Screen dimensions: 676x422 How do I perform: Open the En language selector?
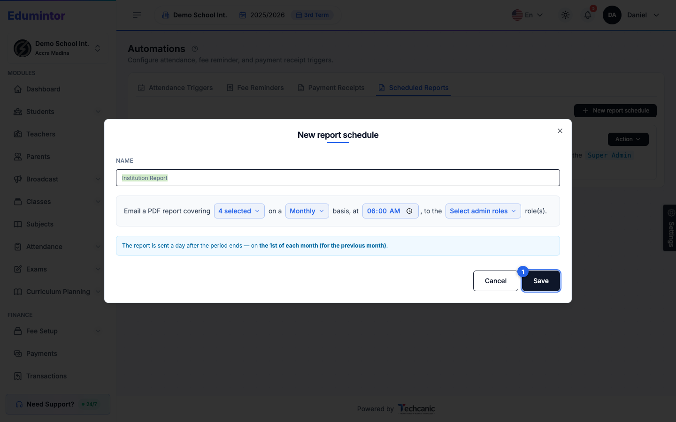(527, 15)
